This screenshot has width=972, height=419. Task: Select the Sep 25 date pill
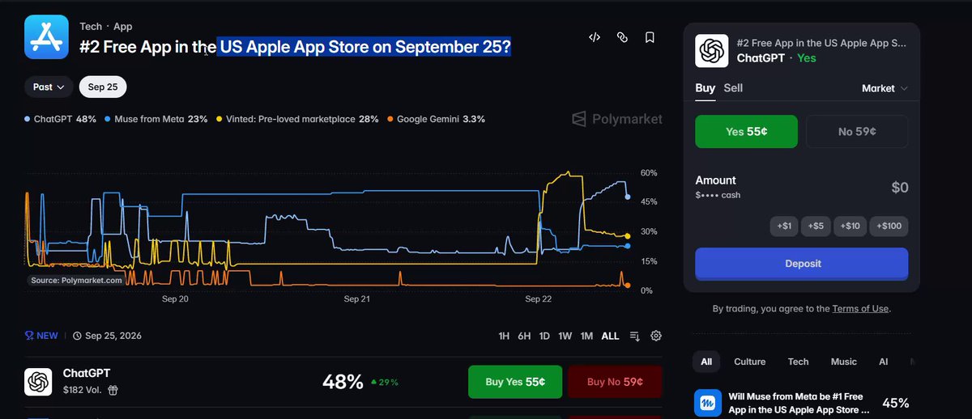pos(102,87)
